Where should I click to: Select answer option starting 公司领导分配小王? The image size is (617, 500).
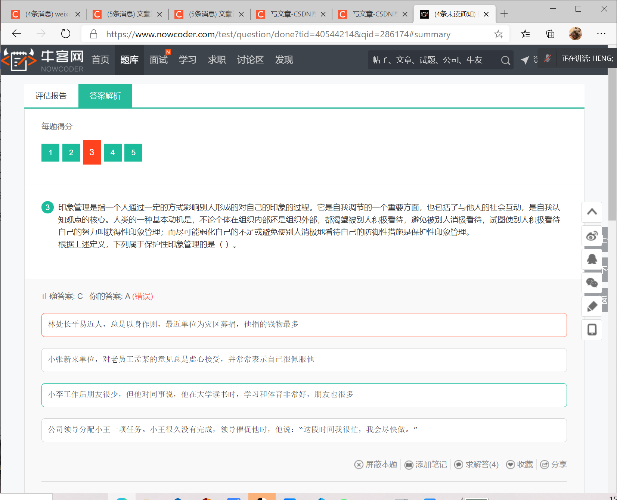pos(304,430)
